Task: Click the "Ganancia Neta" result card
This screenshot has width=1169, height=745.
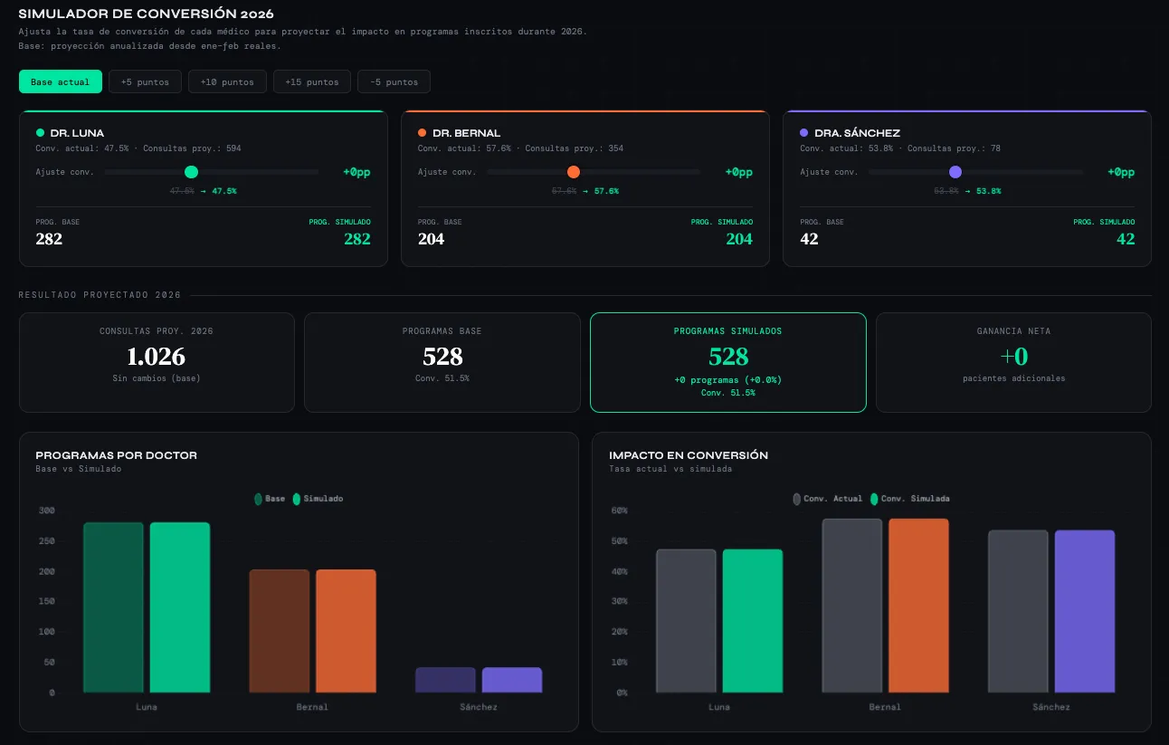Action: (1013, 362)
